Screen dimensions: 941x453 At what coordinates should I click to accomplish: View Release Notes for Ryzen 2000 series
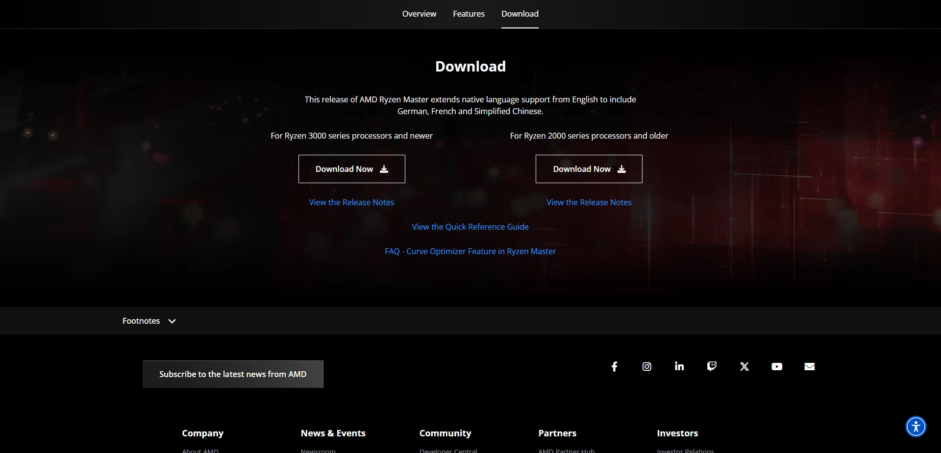click(589, 202)
